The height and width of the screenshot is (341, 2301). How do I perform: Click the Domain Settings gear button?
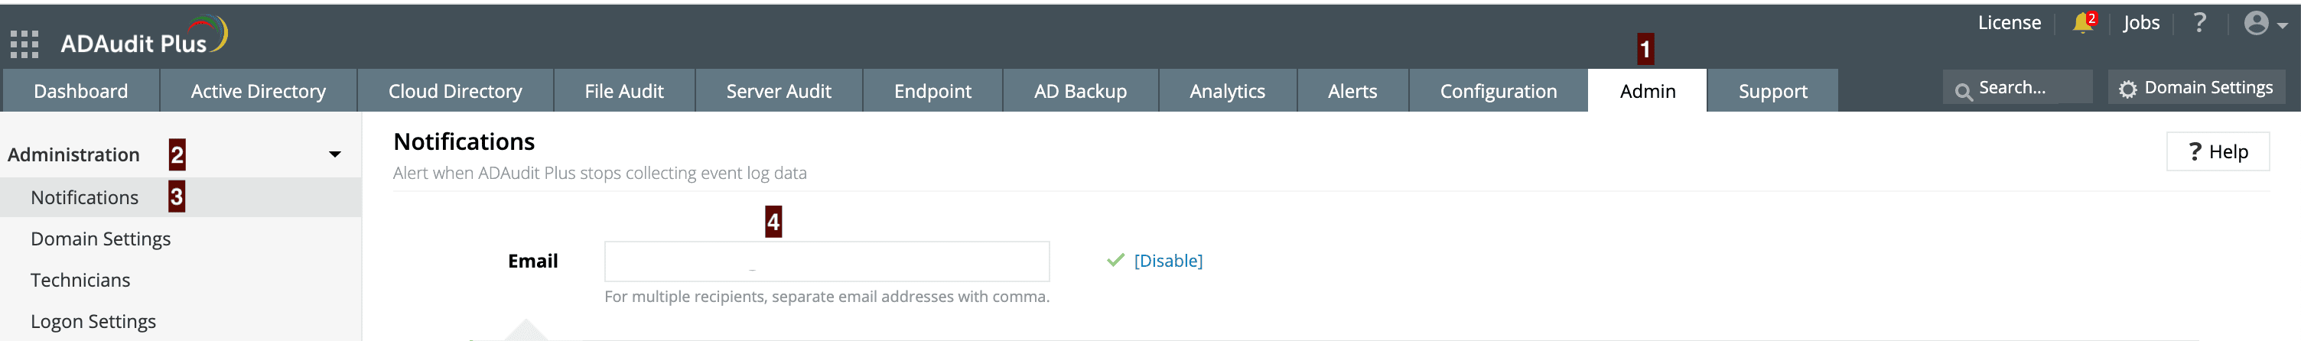point(2196,87)
